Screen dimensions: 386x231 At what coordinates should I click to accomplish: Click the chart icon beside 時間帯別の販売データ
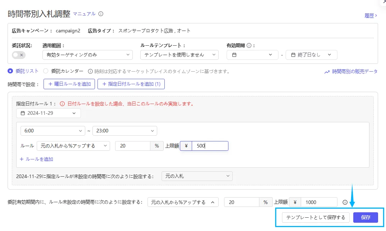tap(327, 72)
